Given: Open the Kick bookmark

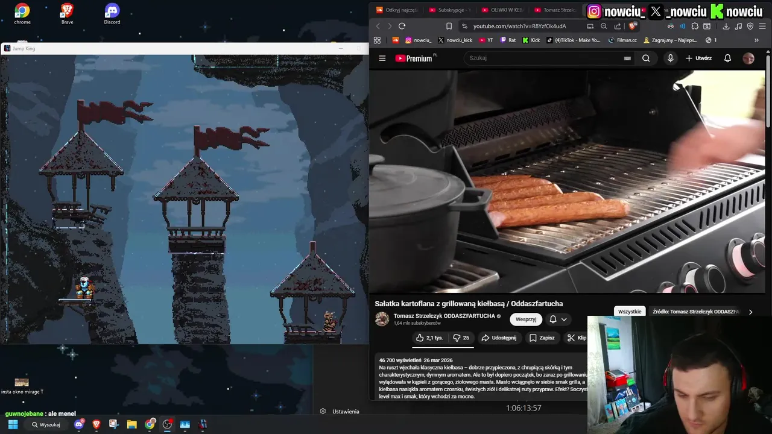Looking at the screenshot, I should [x=531, y=40].
